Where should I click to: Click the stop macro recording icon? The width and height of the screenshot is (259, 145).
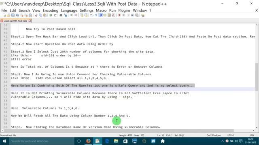click(123, 15)
